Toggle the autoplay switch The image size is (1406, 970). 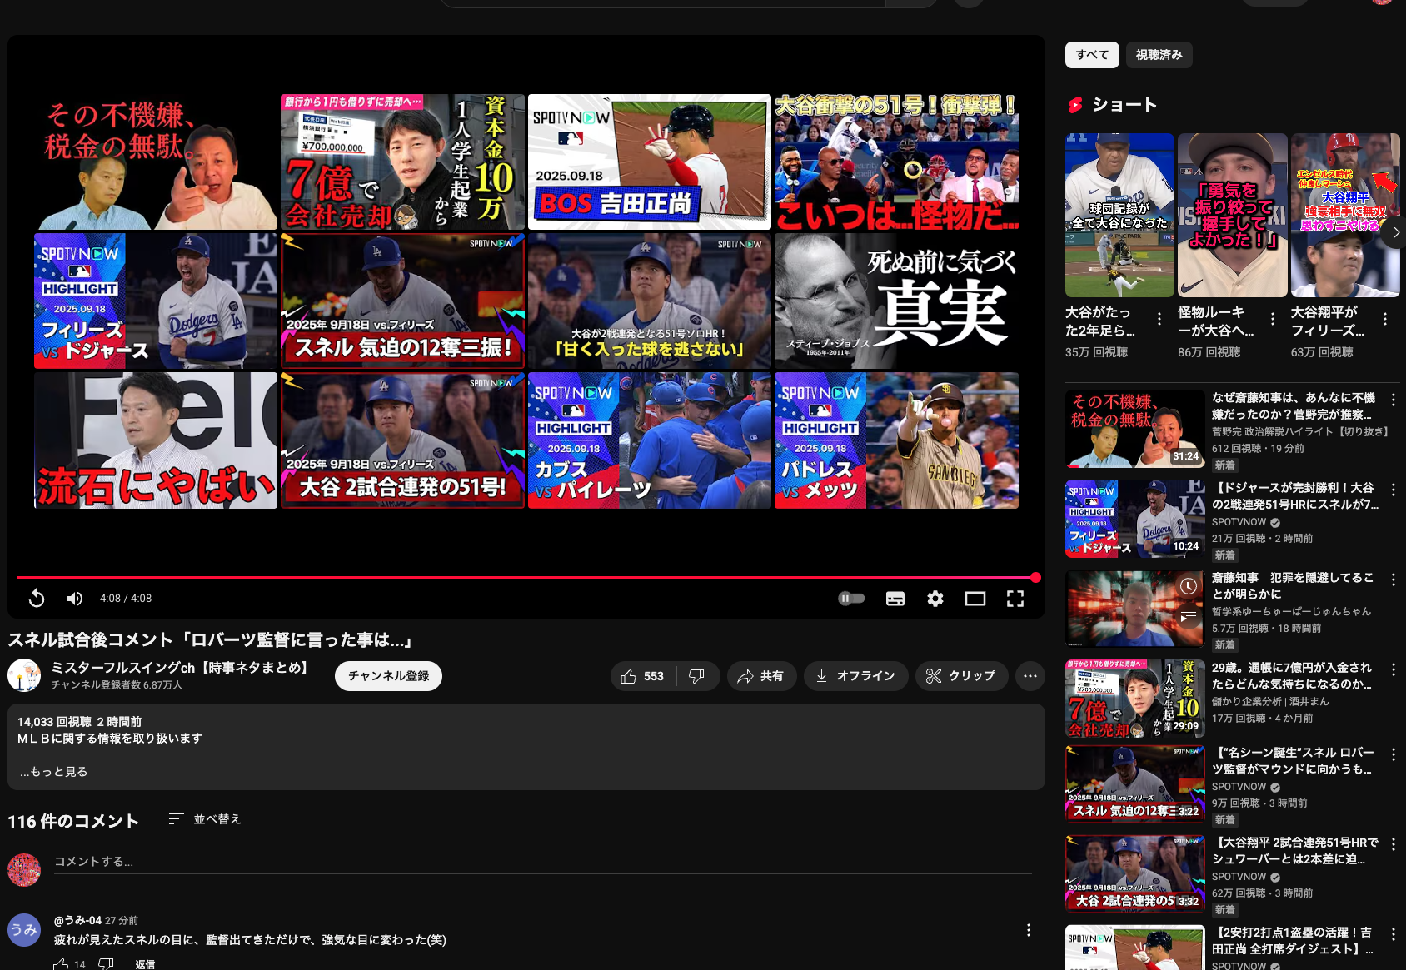[851, 599]
